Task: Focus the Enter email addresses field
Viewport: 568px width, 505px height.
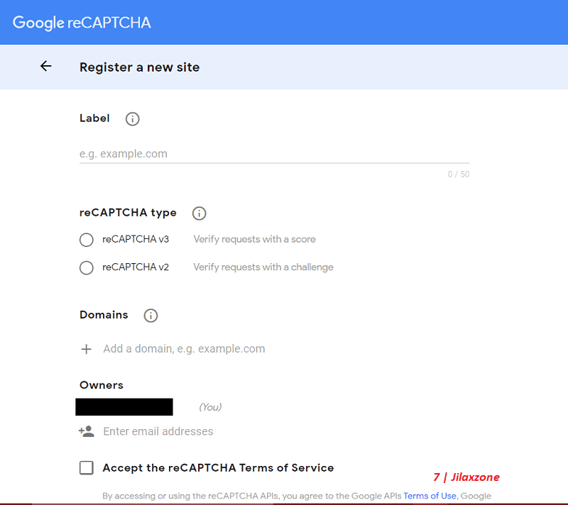Action: 158,431
